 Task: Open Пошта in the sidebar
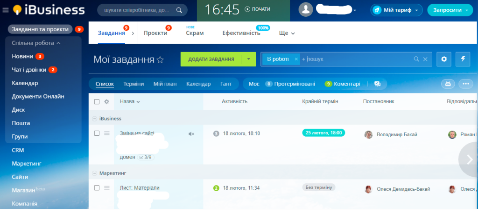(21, 123)
